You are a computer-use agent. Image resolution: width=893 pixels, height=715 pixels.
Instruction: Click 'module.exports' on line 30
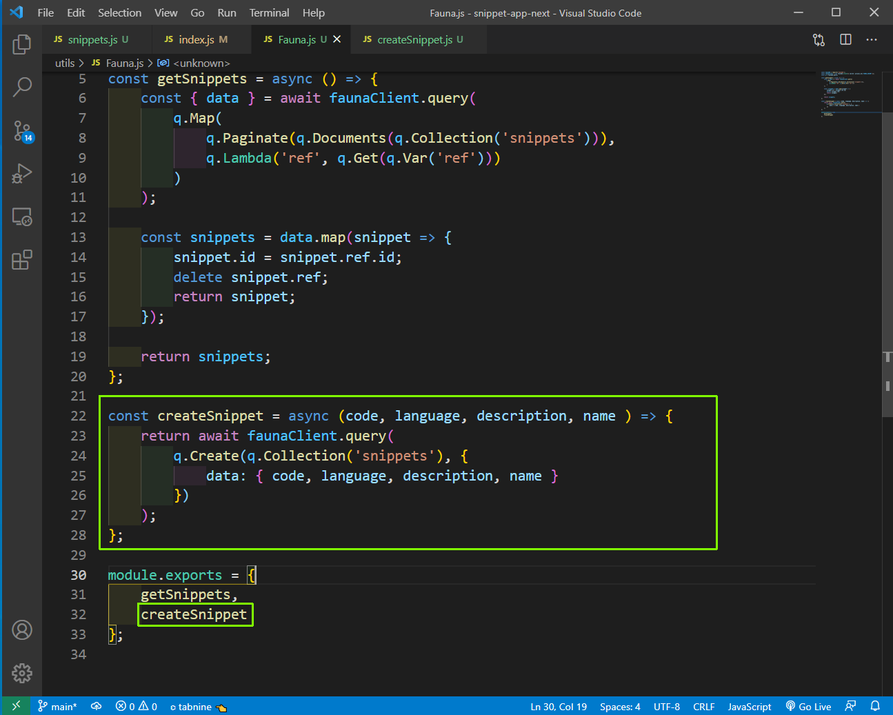click(x=165, y=575)
